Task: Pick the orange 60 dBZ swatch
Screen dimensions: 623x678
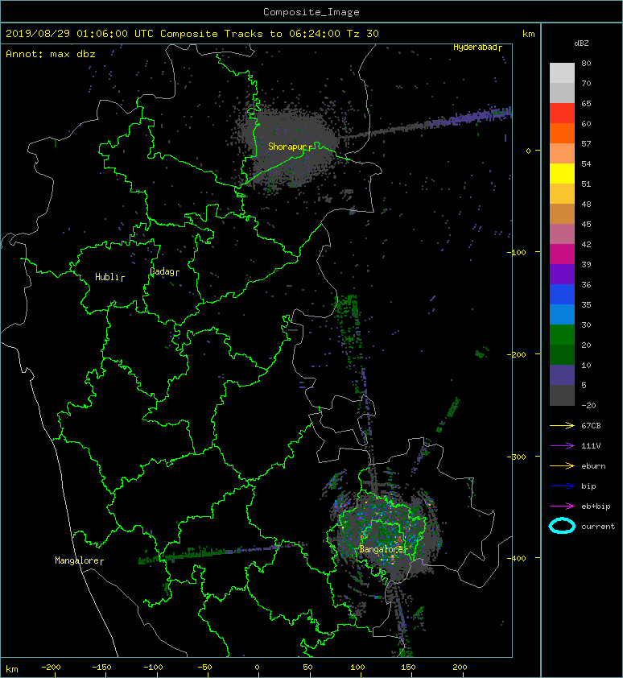Action: tap(562, 133)
